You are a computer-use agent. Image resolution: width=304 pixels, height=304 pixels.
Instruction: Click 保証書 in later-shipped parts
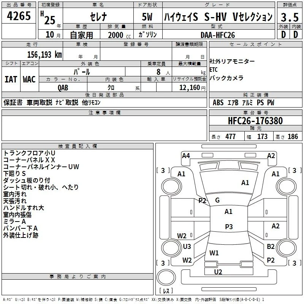click(x=13, y=102)
